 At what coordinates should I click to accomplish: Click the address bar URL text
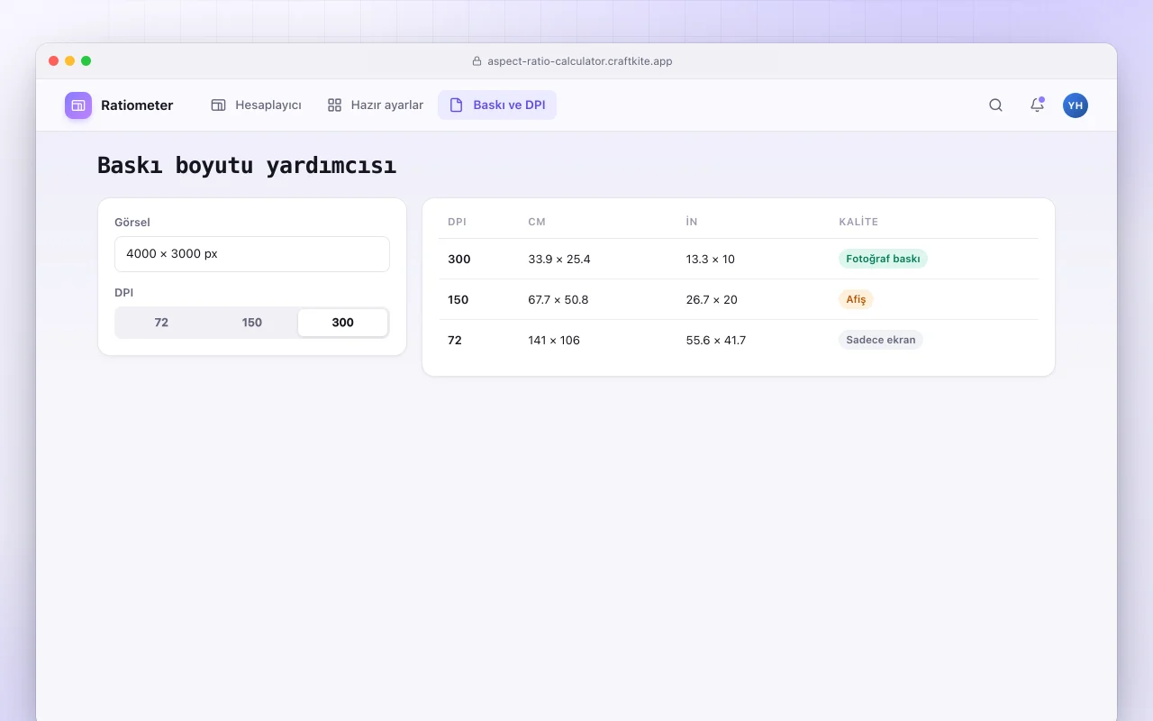click(x=580, y=61)
